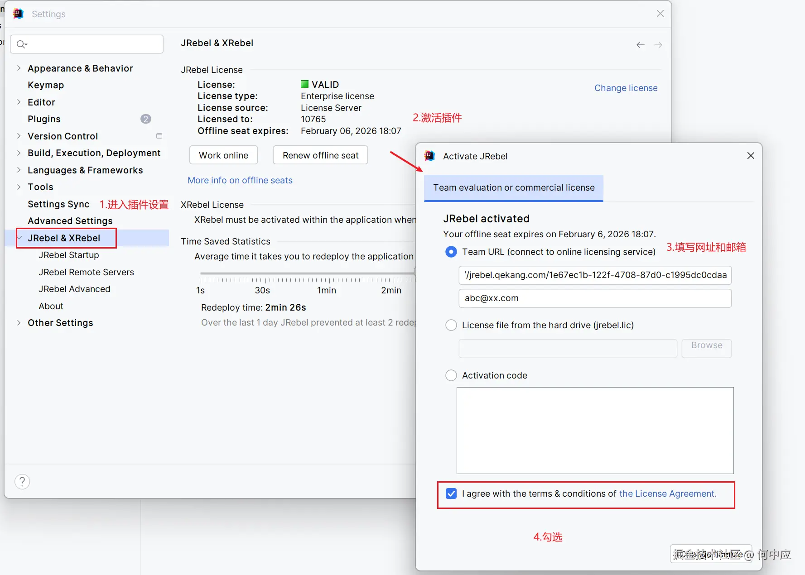Open help with the question mark icon
This screenshot has height=575, width=805.
(22, 481)
